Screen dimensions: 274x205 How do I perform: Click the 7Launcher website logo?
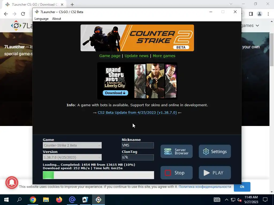[x=22, y=26]
